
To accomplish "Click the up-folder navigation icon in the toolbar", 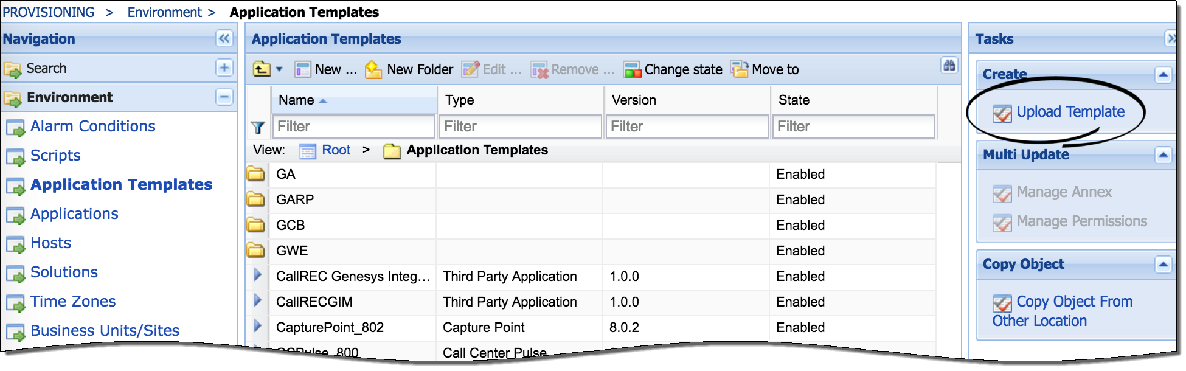I will 262,69.
